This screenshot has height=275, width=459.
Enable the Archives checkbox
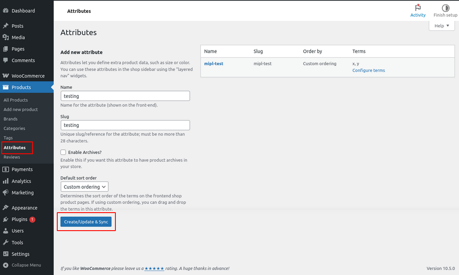[x=63, y=152]
